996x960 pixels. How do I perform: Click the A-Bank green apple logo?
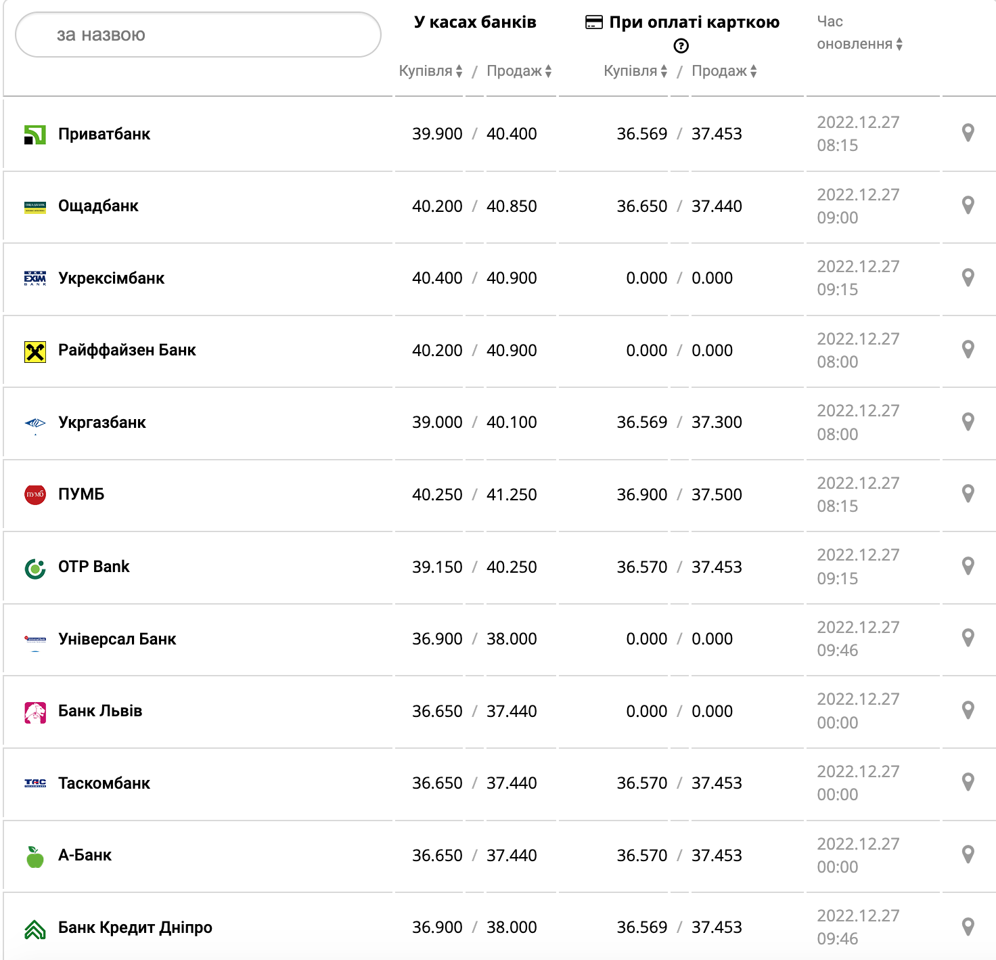pos(35,857)
